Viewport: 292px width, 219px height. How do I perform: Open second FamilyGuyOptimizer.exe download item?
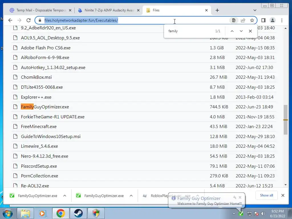100,196
